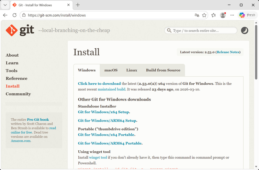Download Git for Windows/x64 Setup
This screenshot has width=259, height=170.
[x=103, y=112]
